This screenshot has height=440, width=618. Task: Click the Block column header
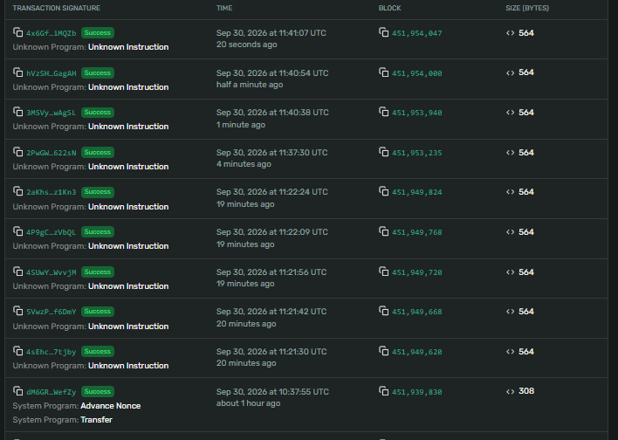tap(389, 8)
